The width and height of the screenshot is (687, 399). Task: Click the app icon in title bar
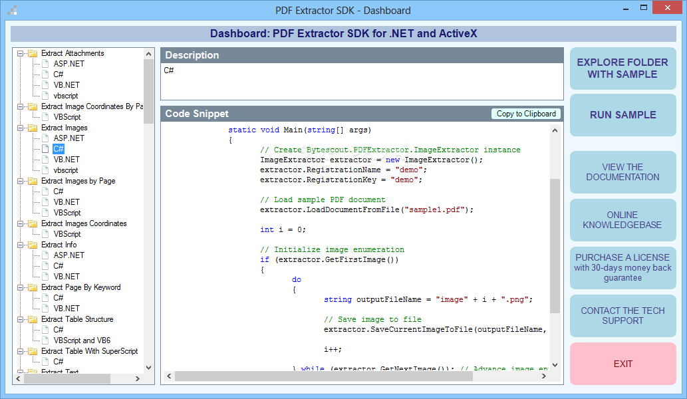[12, 10]
